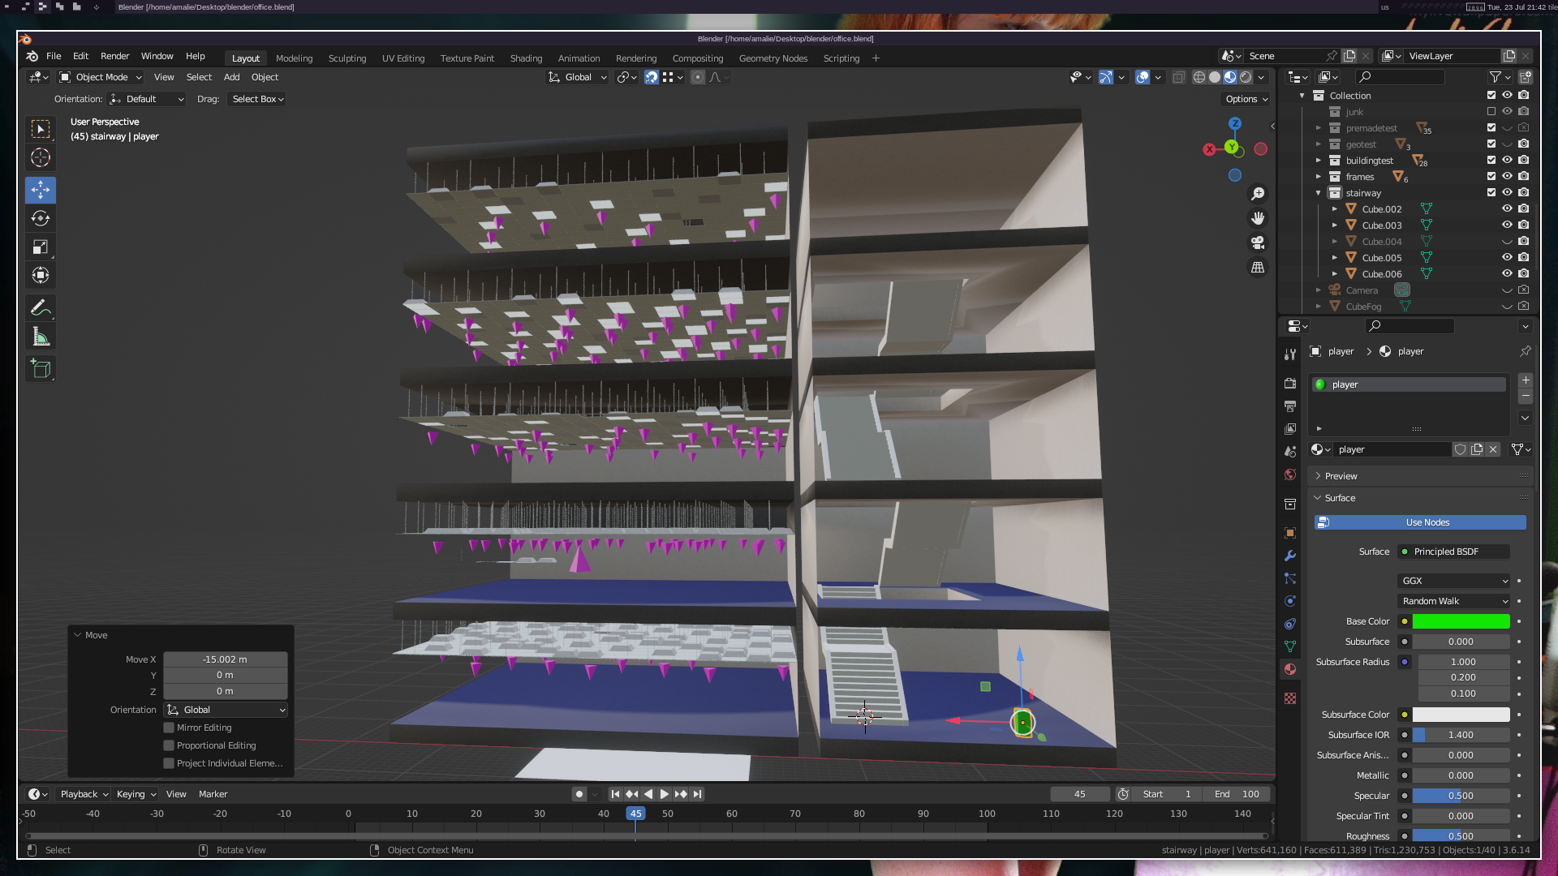
Task: Open the GGX distribution dropdown
Action: pos(1454,581)
